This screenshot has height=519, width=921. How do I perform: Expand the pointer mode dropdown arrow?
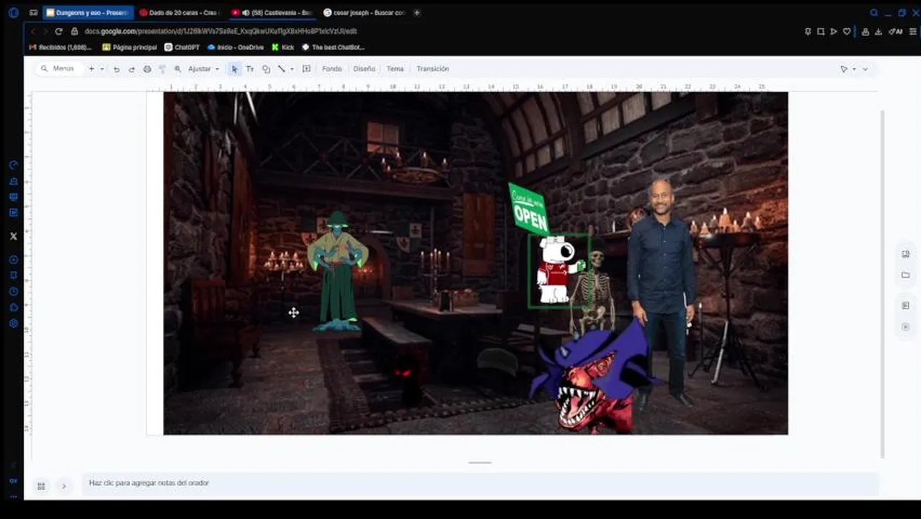854,69
